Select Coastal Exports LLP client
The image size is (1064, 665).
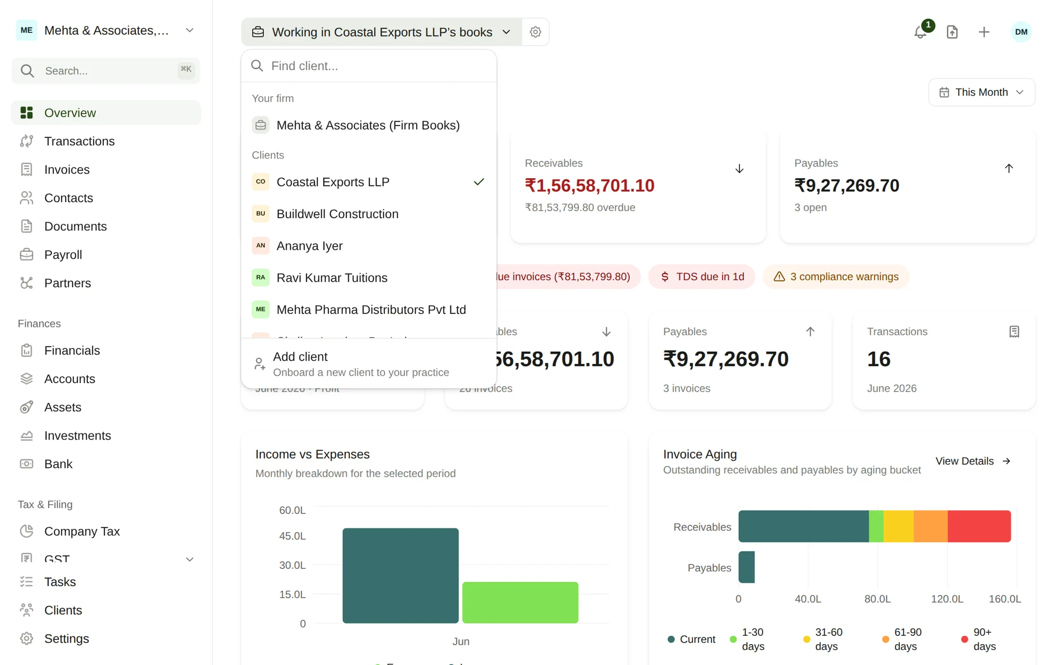point(368,182)
